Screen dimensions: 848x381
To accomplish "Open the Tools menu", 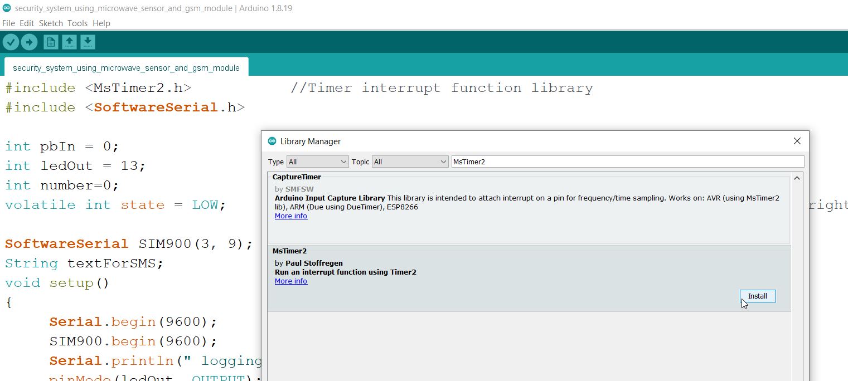I will [77, 23].
